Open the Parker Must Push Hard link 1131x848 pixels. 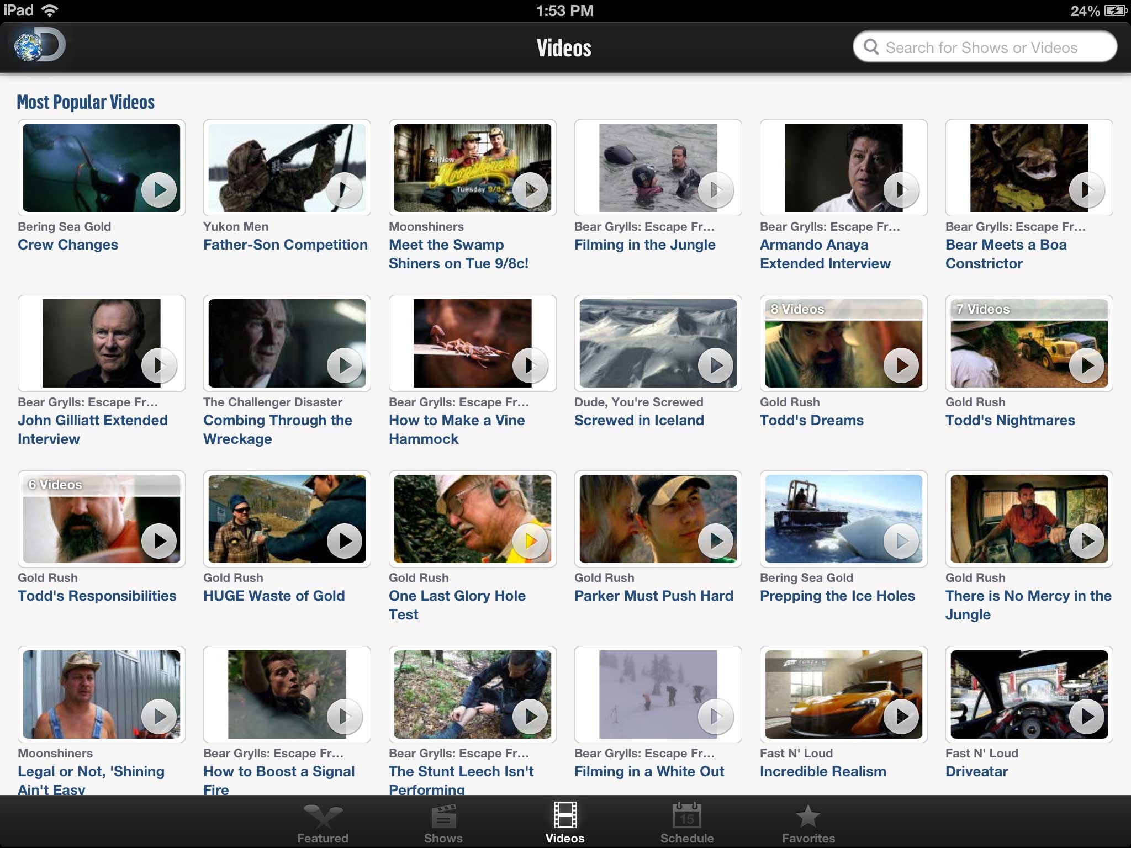pyautogui.click(x=654, y=596)
